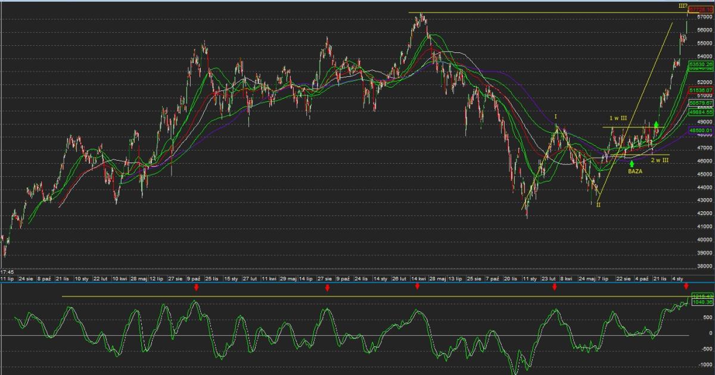Click the purple 48500.01 moving average tag

(701, 130)
